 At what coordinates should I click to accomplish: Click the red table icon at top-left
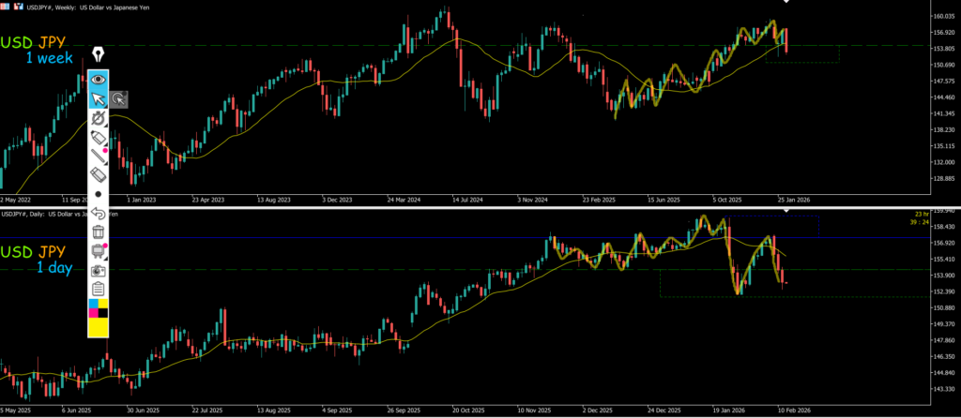pyautogui.click(x=5, y=6)
